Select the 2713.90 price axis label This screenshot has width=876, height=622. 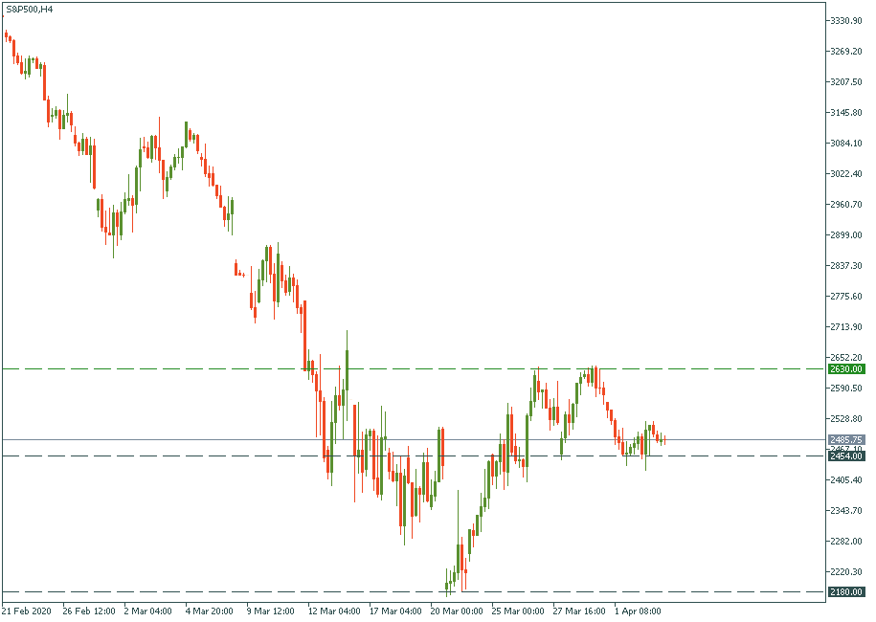[x=847, y=327]
